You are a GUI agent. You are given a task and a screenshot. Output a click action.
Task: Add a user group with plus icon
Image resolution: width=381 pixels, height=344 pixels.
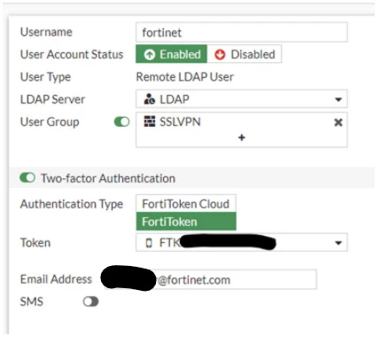pyautogui.click(x=242, y=137)
